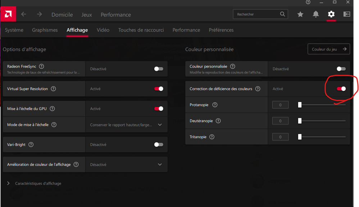The image size is (359, 207).
Task: Go back with the left arrow
Action: [x=24, y=14]
